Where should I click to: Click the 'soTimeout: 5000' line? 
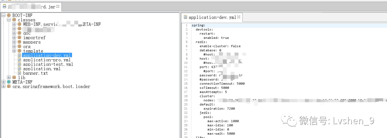[x=214, y=88]
